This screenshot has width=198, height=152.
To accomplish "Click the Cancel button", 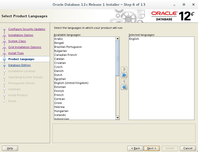I will [188, 148].
